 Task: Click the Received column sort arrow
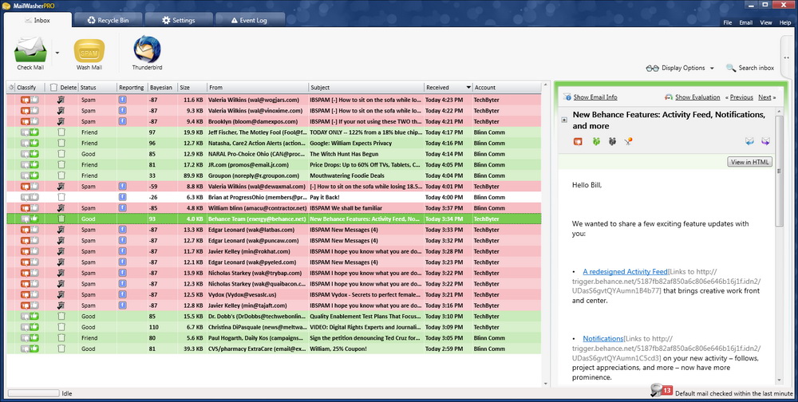click(468, 88)
